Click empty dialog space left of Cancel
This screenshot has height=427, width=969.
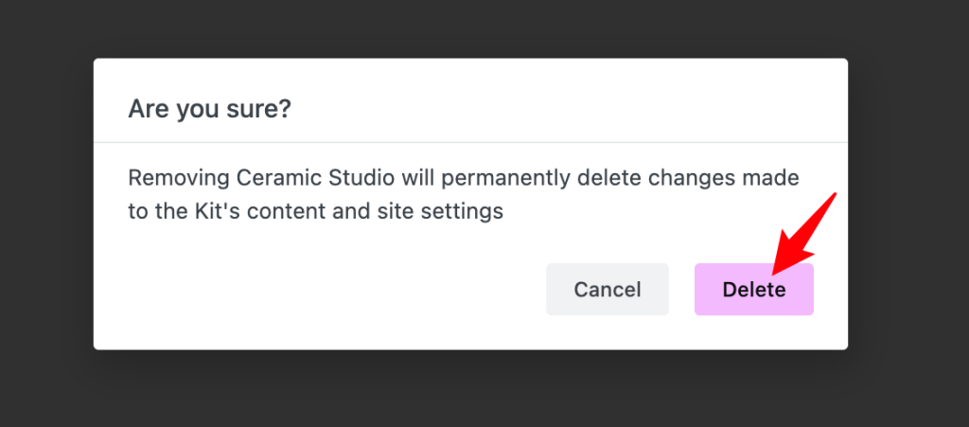click(x=322, y=289)
